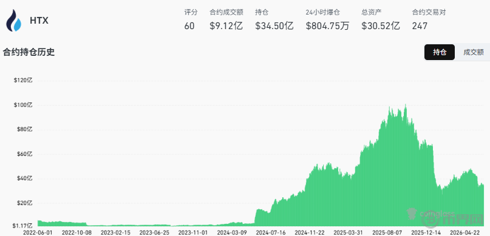Click the $9.12亿 volume value
This screenshot has height=236, width=490.
click(x=226, y=26)
